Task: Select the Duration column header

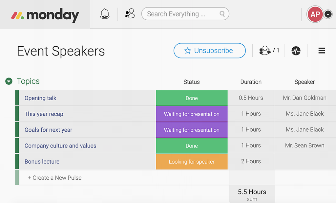Action: click(x=251, y=82)
